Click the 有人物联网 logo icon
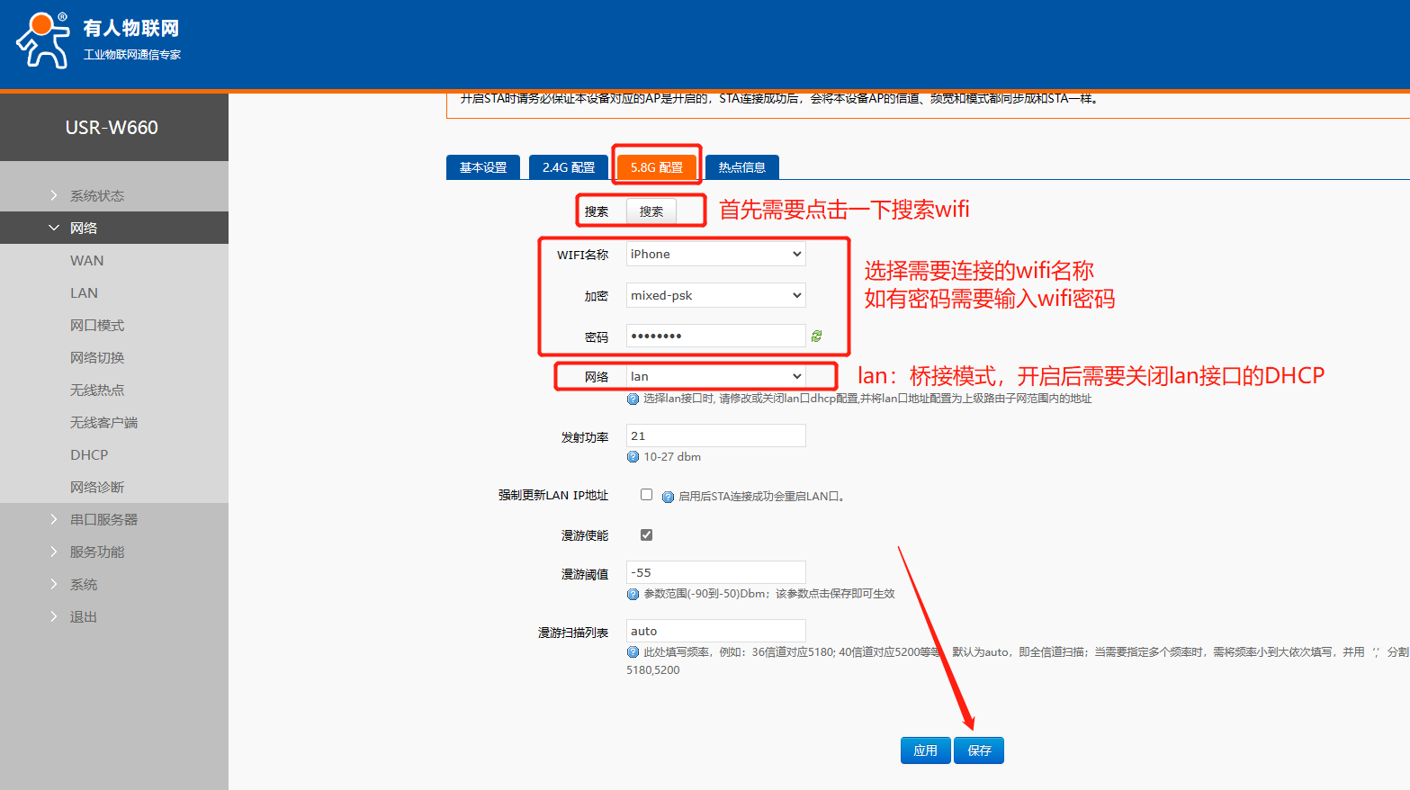 pyautogui.click(x=43, y=40)
